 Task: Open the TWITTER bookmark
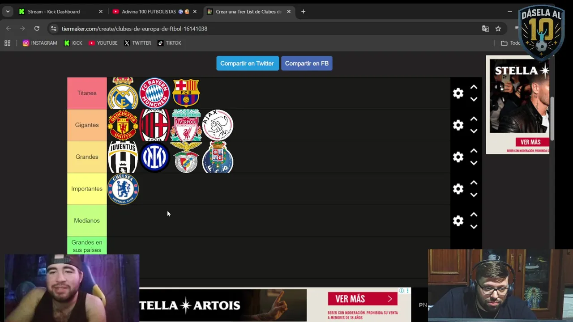click(137, 43)
